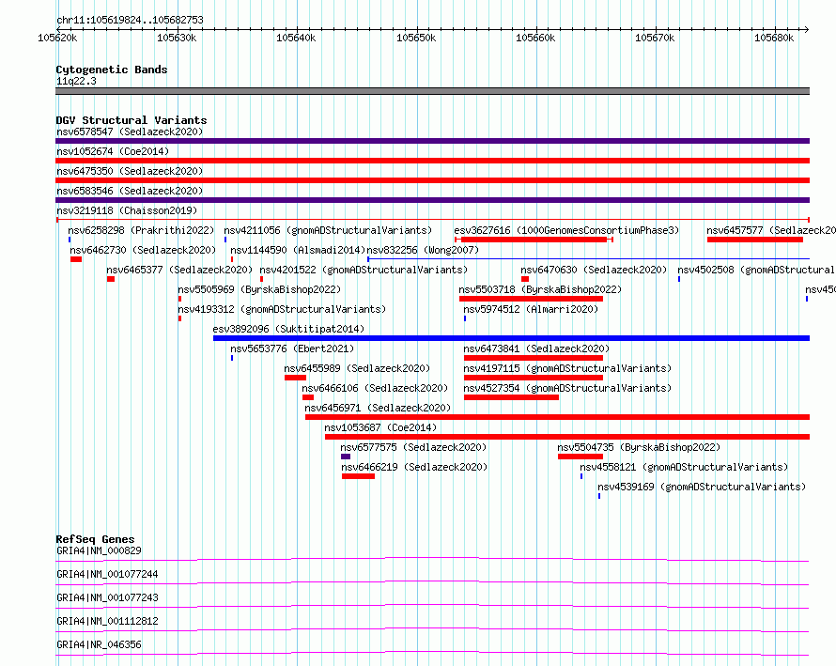
Task: Open nsv6466219 (Sedlazeck2020) variant
Action: (414, 467)
